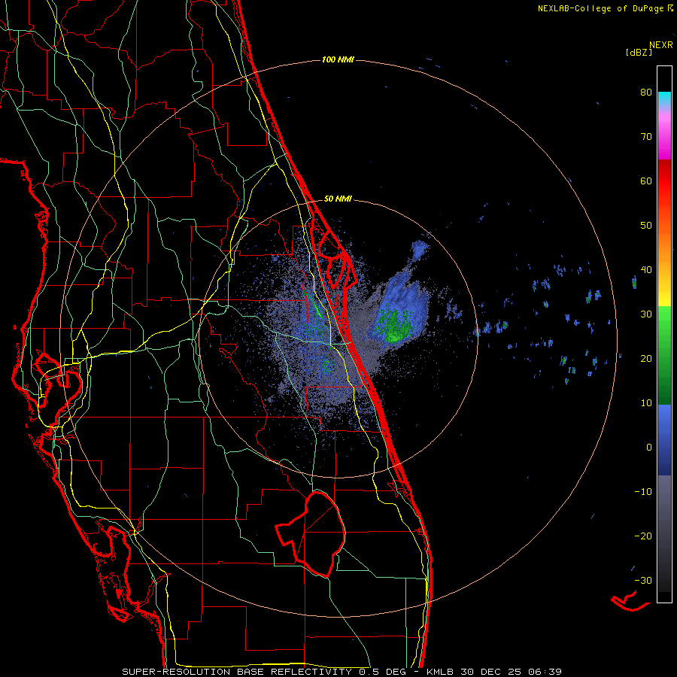Click the 10 value on the dBZ scale

coord(646,403)
